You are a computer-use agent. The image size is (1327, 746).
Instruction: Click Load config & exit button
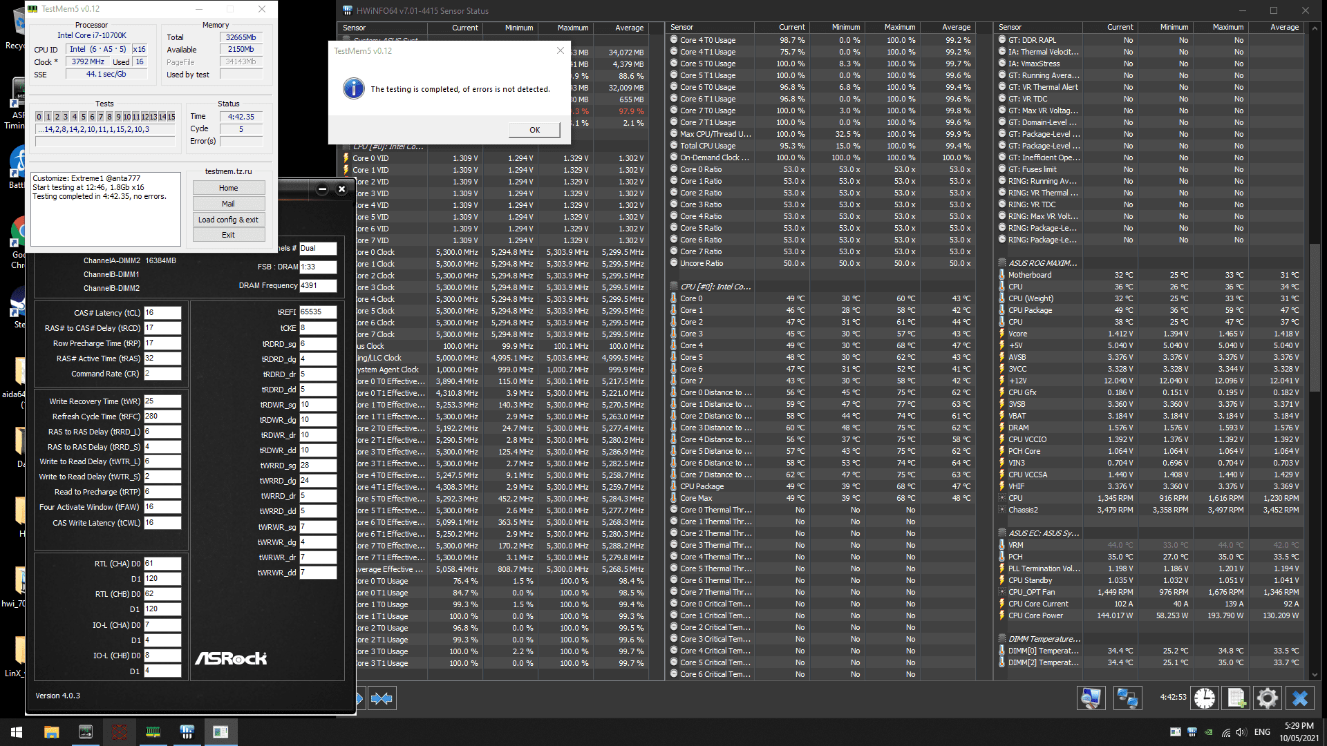tap(229, 220)
